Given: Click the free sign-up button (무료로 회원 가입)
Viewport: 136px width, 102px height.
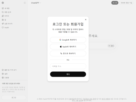Looking at the screenshot, I should 126,3.
